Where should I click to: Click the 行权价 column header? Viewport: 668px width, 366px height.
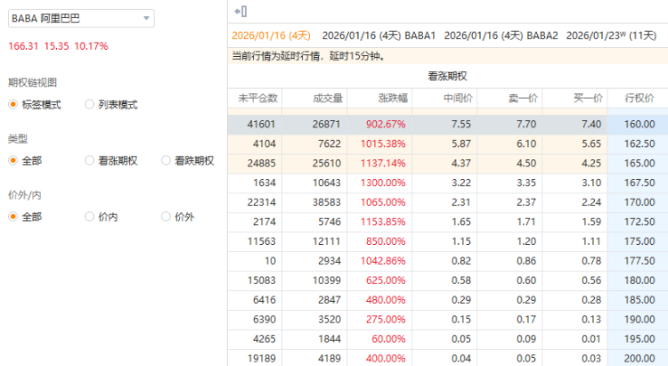(x=636, y=97)
